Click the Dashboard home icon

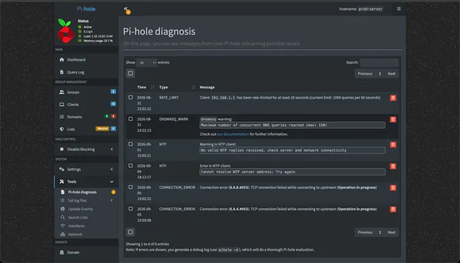62,60
